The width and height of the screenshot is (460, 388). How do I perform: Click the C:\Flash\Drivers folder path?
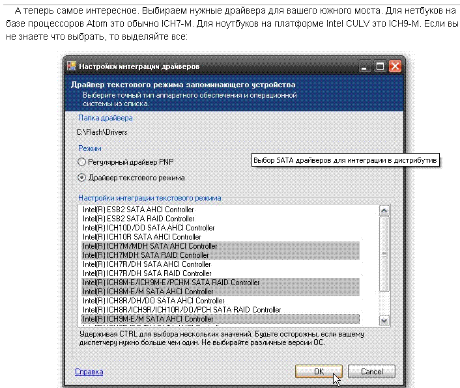102,132
